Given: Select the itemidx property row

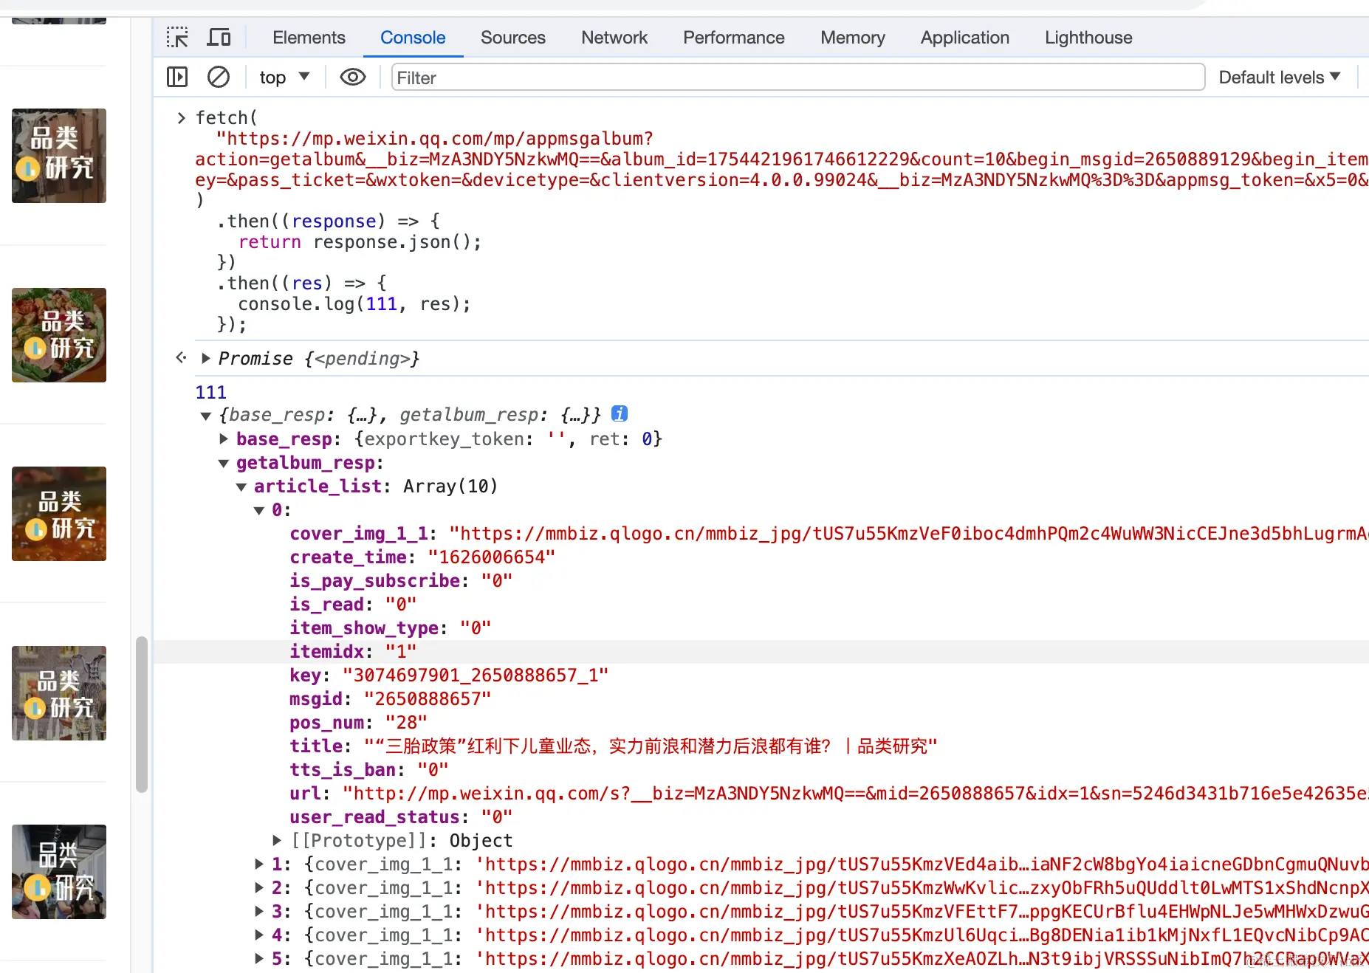Looking at the screenshot, I should tap(761, 652).
